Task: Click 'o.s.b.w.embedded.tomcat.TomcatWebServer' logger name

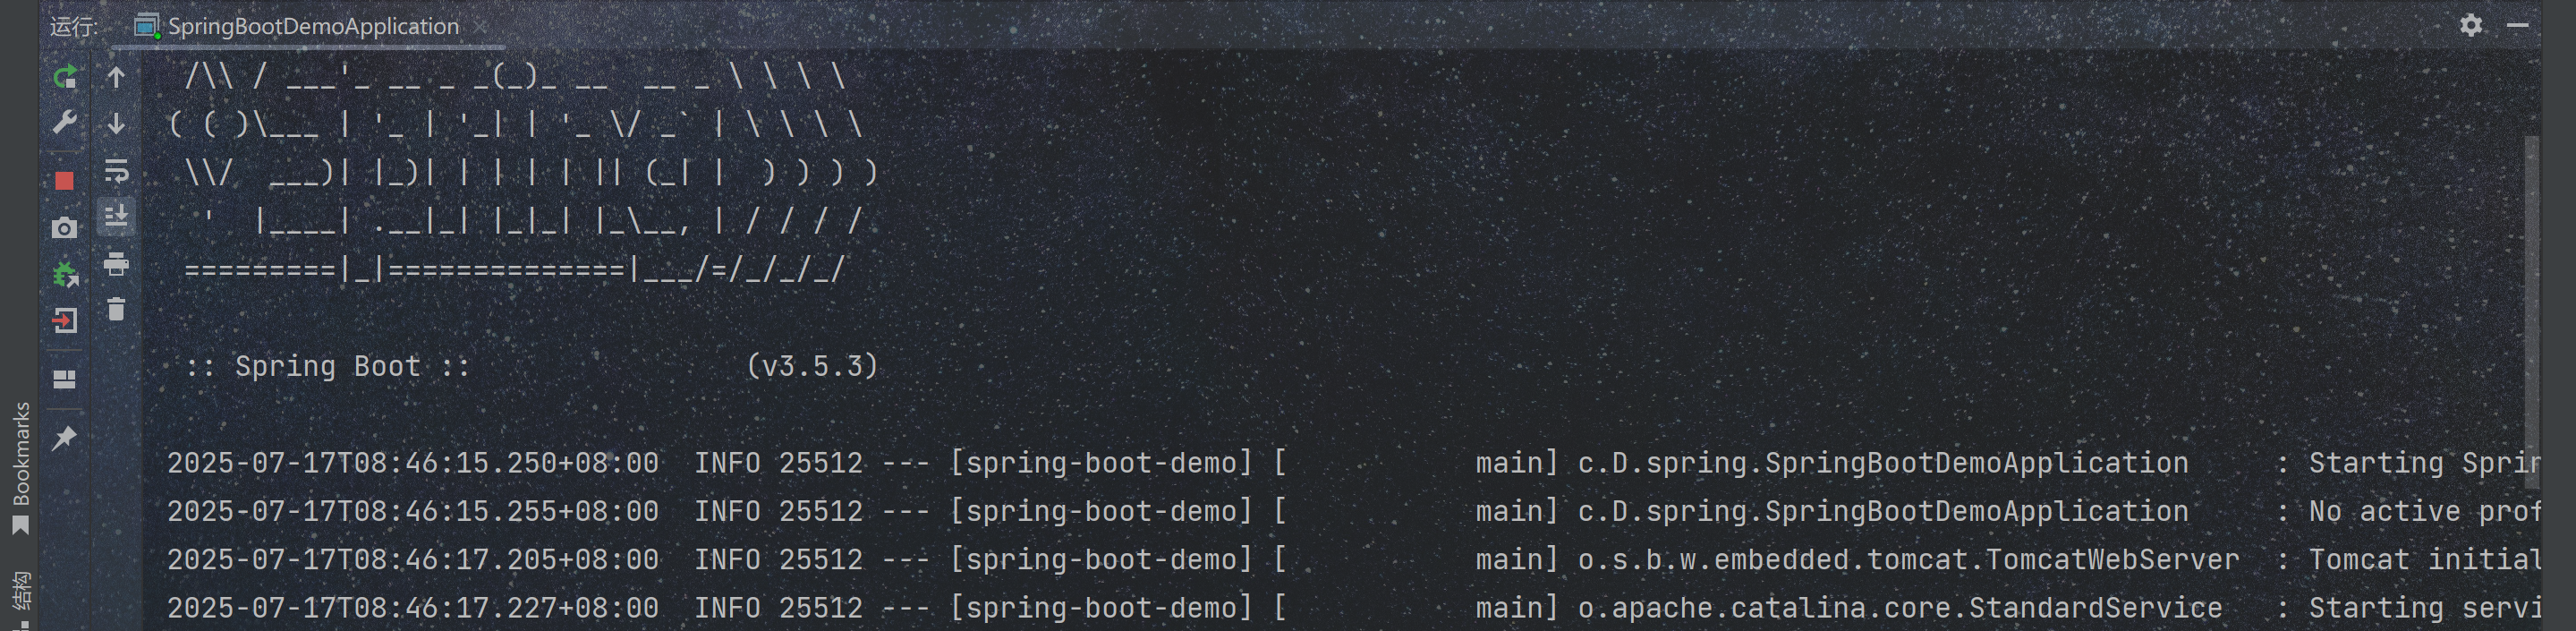Action: point(1908,559)
